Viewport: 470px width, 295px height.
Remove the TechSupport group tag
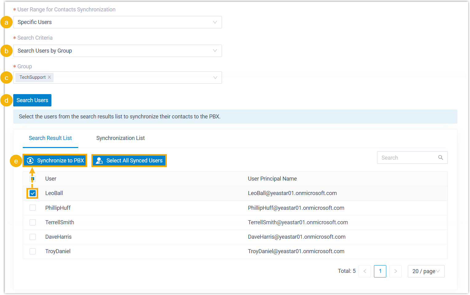(49, 77)
